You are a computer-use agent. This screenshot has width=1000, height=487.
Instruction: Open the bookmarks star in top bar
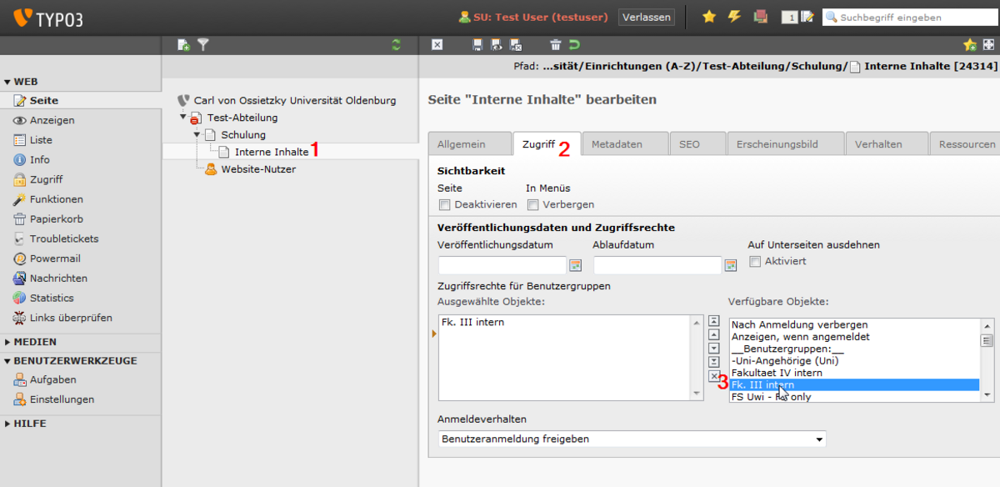tap(709, 17)
